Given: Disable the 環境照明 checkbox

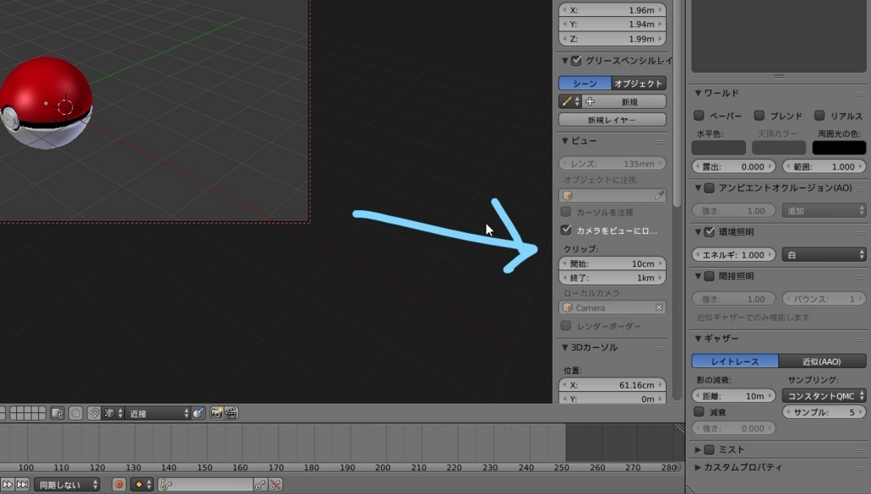Looking at the screenshot, I should click(x=709, y=232).
